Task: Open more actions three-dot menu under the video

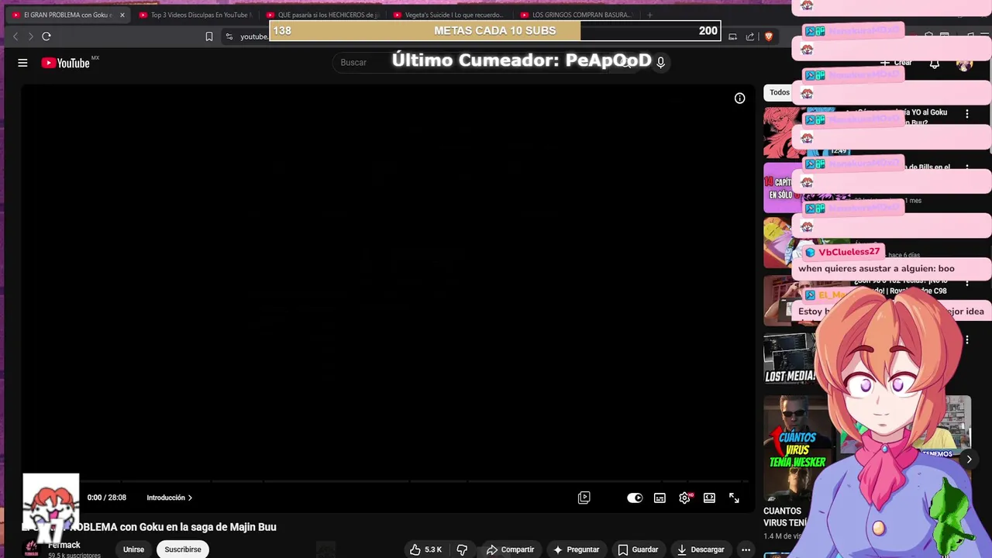Action: (746, 549)
